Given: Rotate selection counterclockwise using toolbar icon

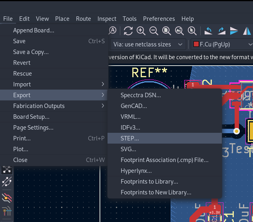Looking at the screenshot, I should (x=208, y=30).
